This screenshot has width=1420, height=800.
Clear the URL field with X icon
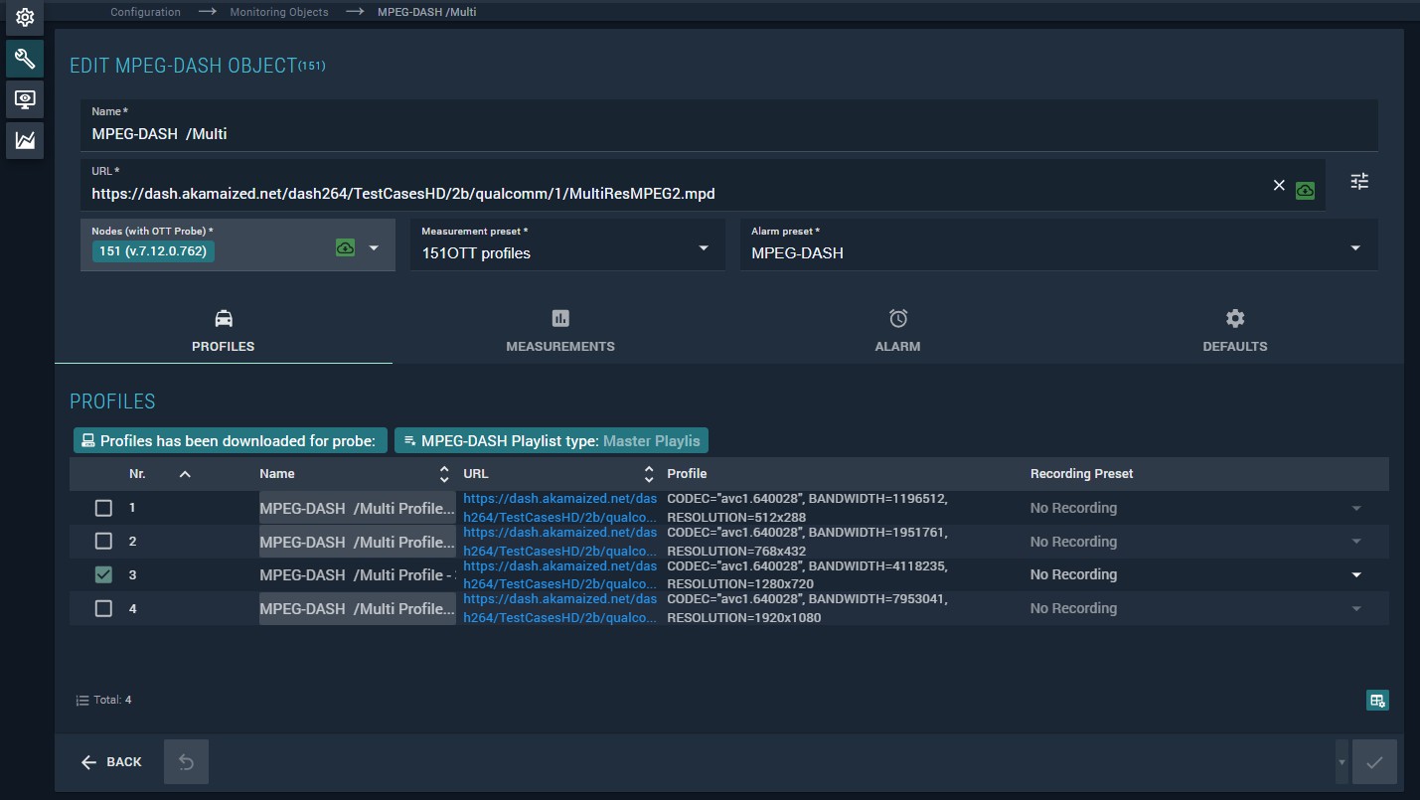click(1279, 186)
